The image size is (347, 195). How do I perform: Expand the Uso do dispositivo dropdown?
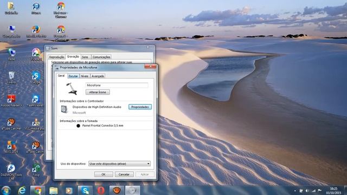(119, 164)
